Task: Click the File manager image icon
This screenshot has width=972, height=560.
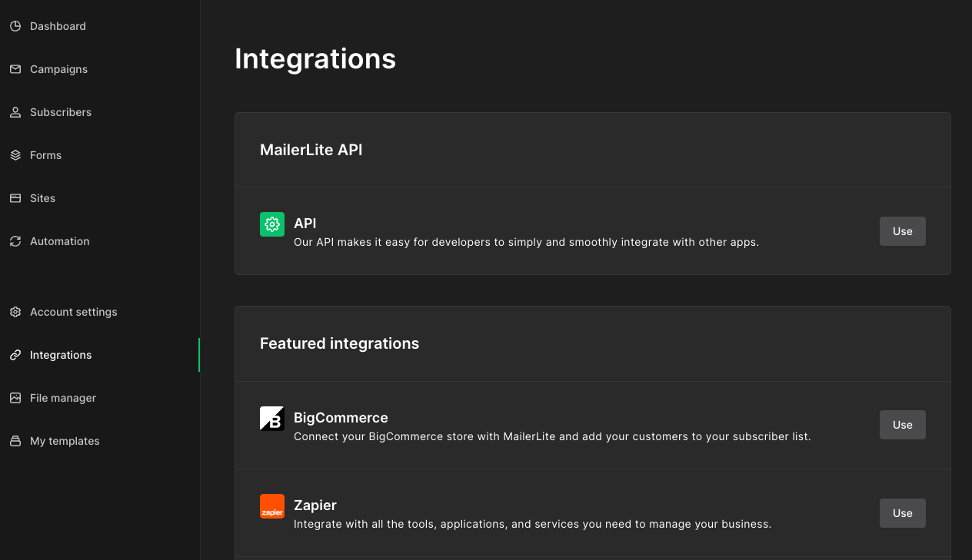Action: pyautogui.click(x=15, y=398)
